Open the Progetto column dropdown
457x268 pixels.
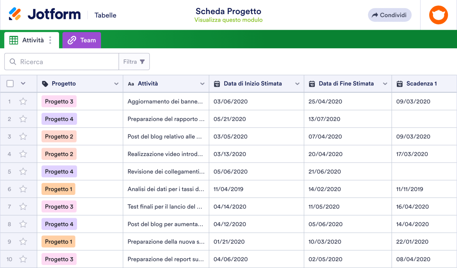pos(116,83)
